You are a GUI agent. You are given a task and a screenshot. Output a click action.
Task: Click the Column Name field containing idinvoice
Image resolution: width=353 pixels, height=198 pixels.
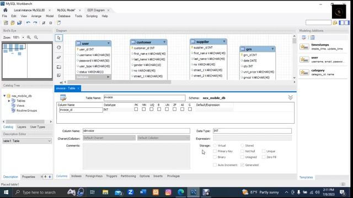(x=136, y=131)
